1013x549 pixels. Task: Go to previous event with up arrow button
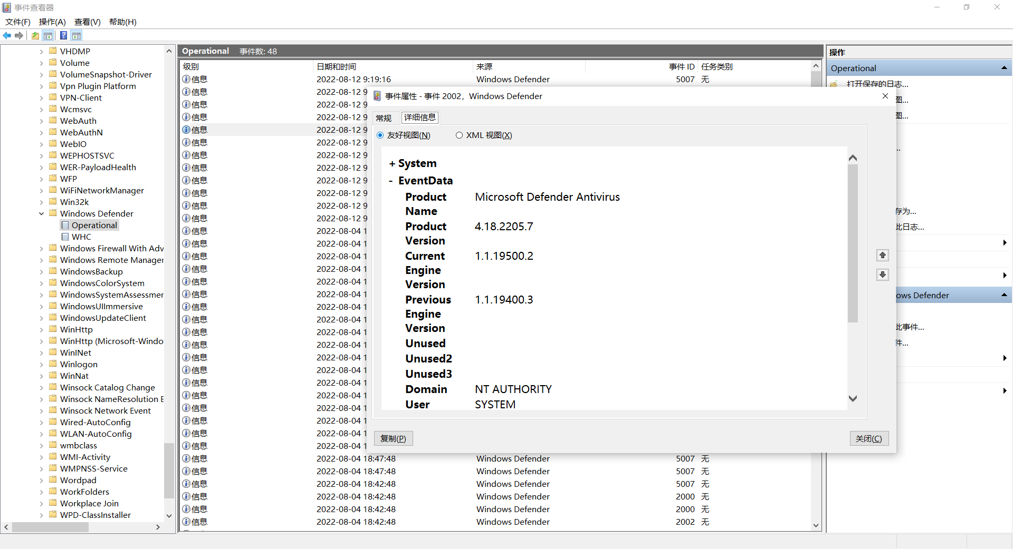(882, 256)
